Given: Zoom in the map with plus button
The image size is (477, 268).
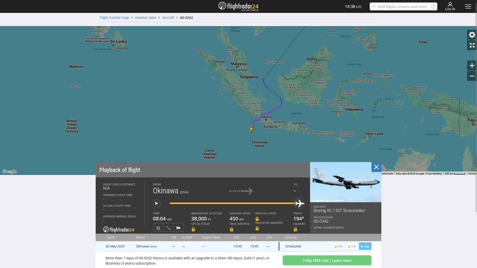Looking at the screenshot, I should click(x=472, y=66).
